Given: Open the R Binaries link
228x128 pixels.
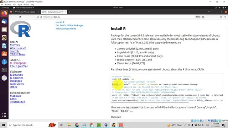Looking at the screenshot, I should point(16,78).
